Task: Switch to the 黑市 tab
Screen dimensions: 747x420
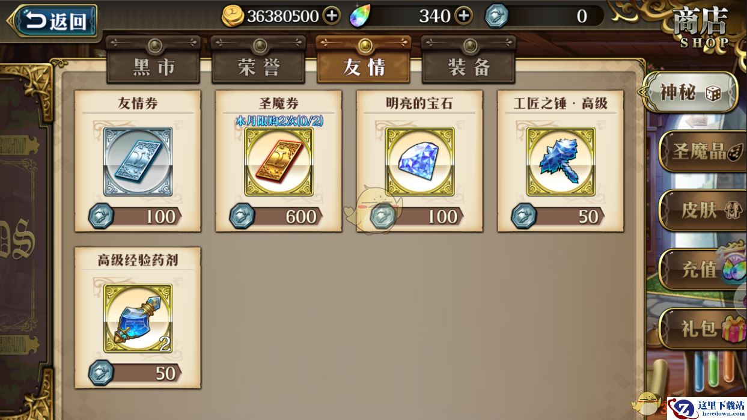Action: tap(153, 67)
